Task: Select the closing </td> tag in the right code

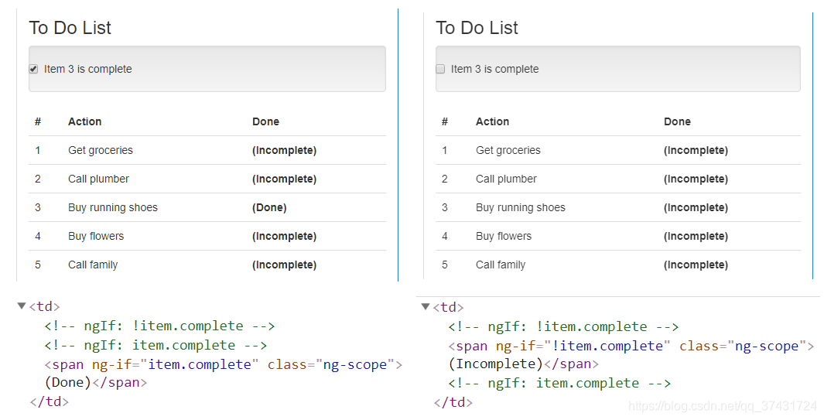Action: tap(453, 402)
